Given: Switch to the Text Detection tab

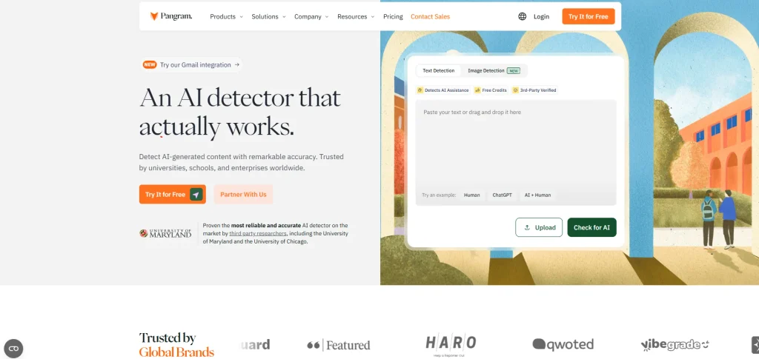Looking at the screenshot, I should [x=439, y=70].
